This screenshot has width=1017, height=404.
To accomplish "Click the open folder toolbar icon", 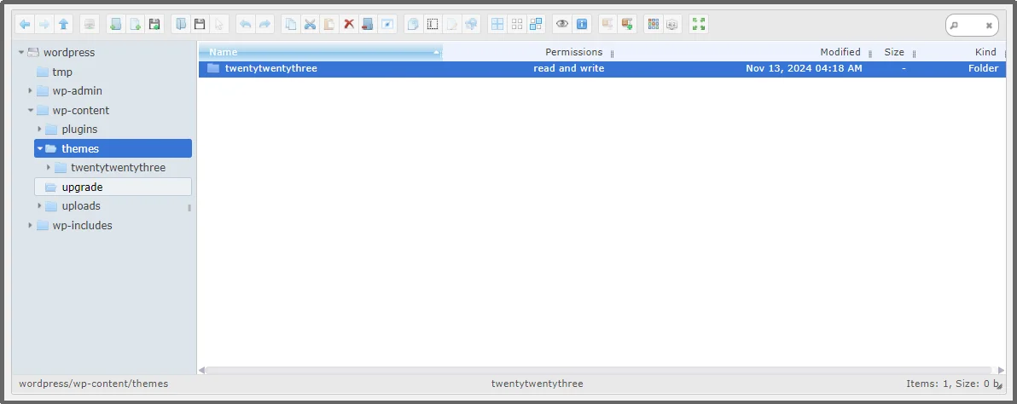I will pyautogui.click(x=181, y=25).
